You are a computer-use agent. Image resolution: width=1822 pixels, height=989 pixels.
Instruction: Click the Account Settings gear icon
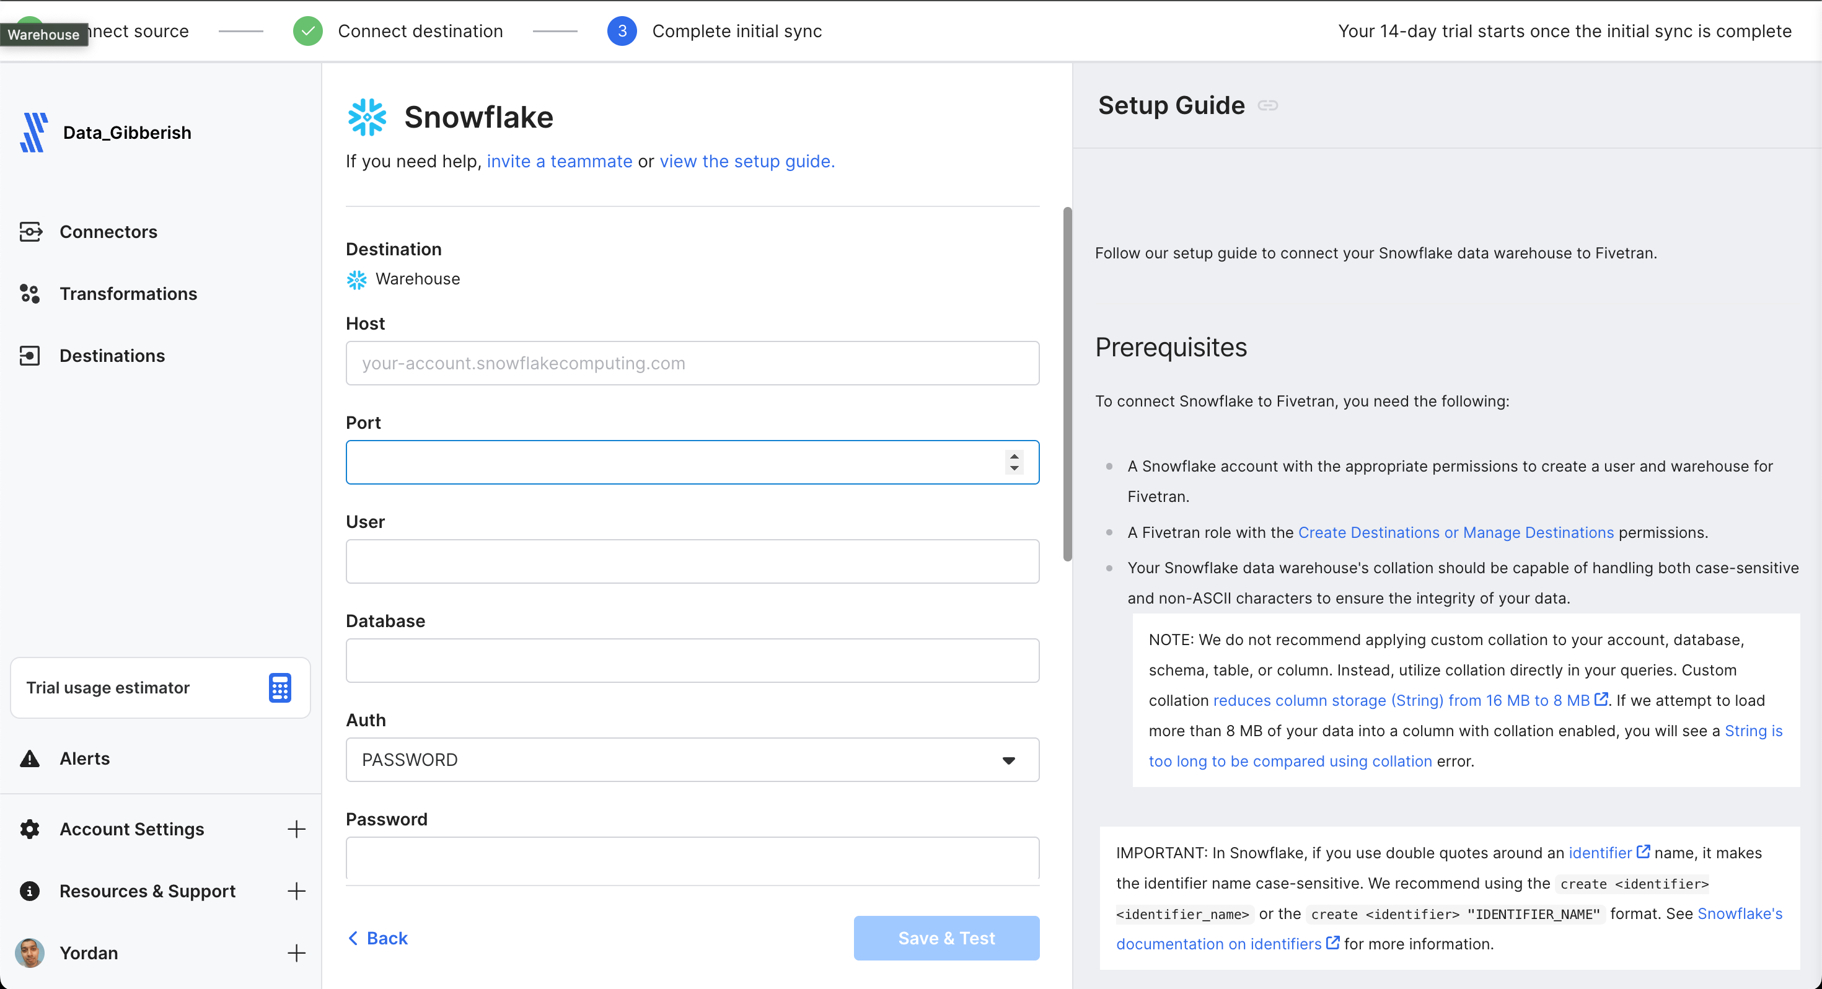[x=30, y=829]
